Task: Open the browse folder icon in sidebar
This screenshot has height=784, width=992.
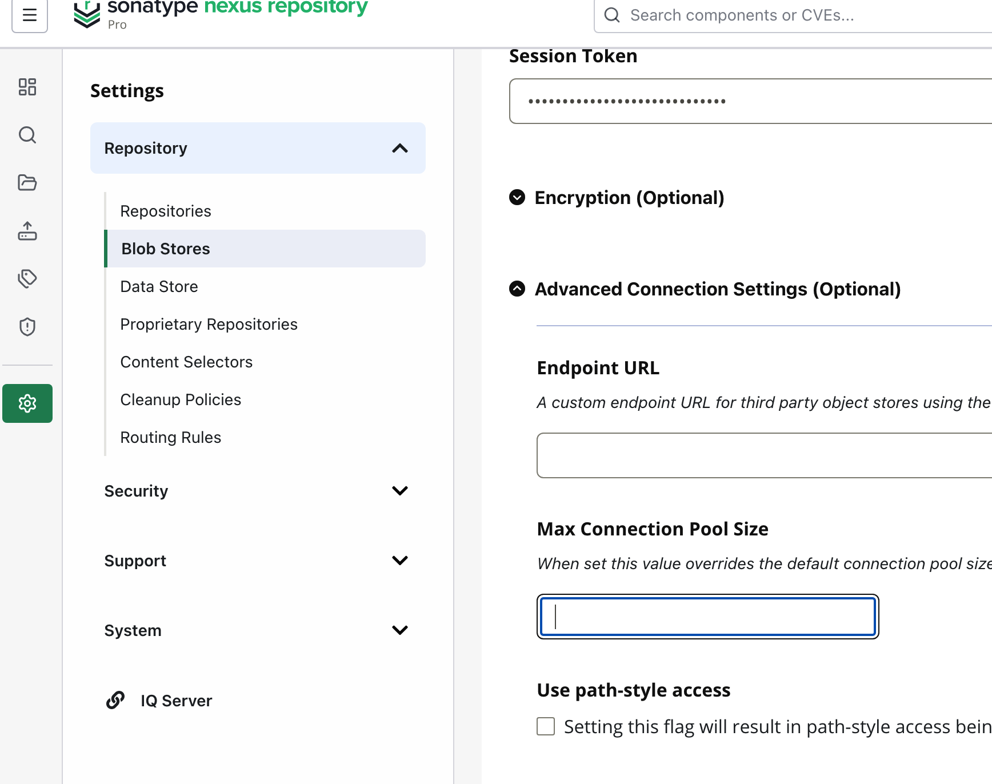Action: click(x=27, y=183)
